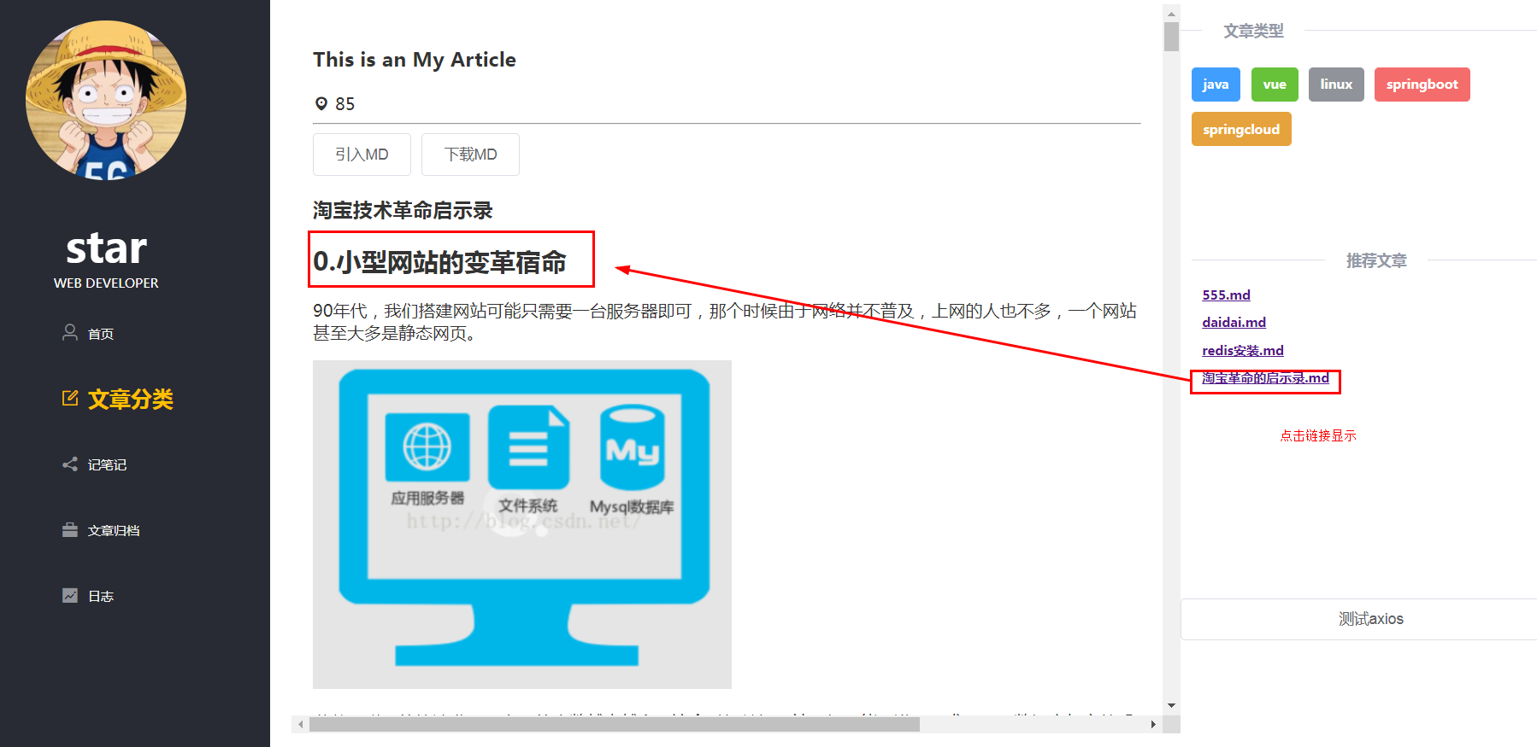Open the 555.md article link
The width and height of the screenshot is (1537, 747).
(1226, 295)
